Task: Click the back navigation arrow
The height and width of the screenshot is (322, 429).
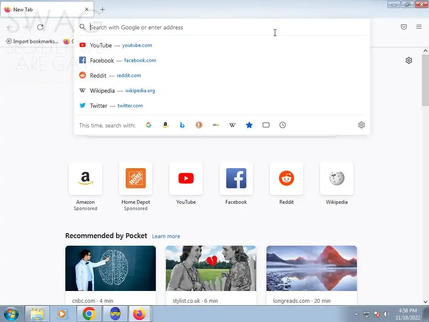Action: (10, 27)
